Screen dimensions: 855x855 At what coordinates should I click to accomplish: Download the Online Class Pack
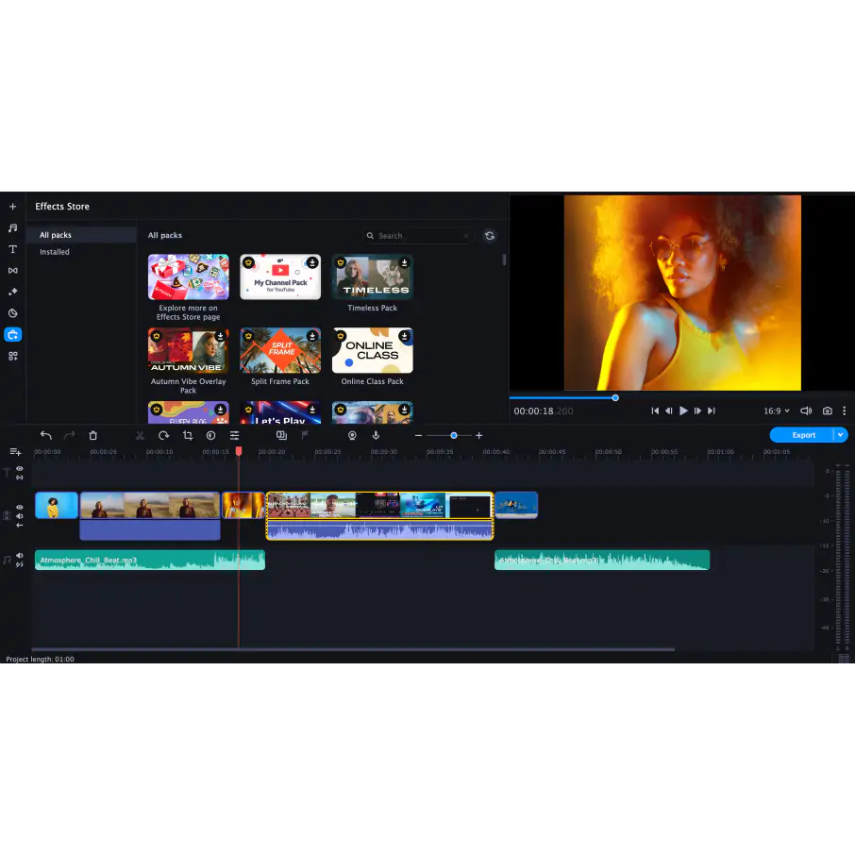click(x=405, y=336)
